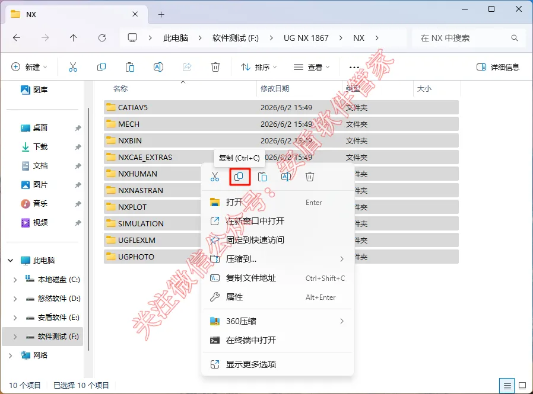Sort by 大小 column header
The width and height of the screenshot is (533, 394).
click(x=424, y=88)
